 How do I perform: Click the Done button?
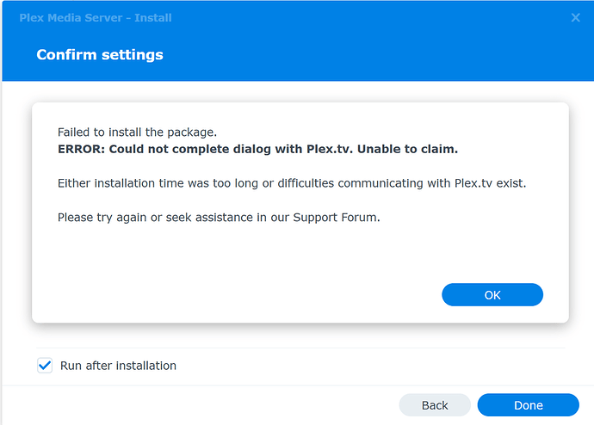click(528, 405)
